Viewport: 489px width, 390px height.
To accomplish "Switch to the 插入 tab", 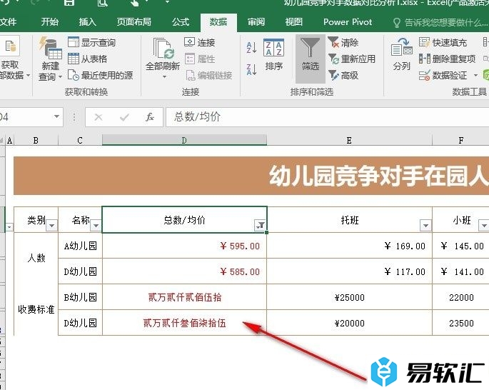I will tap(88, 22).
